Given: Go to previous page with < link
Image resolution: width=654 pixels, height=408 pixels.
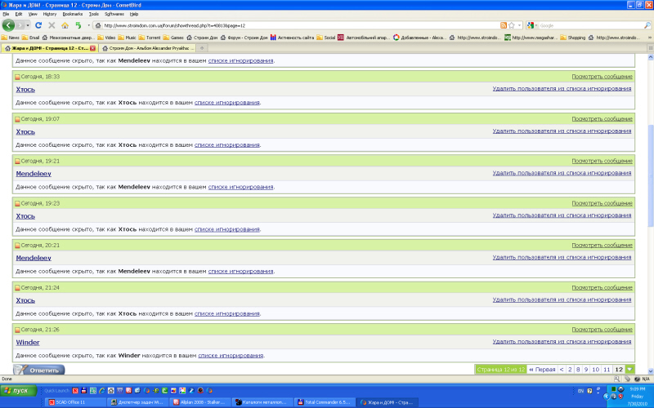Looking at the screenshot, I should 562,370.
